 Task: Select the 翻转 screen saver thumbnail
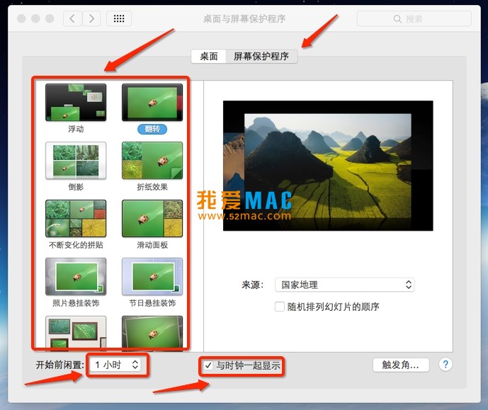point(152,103)
